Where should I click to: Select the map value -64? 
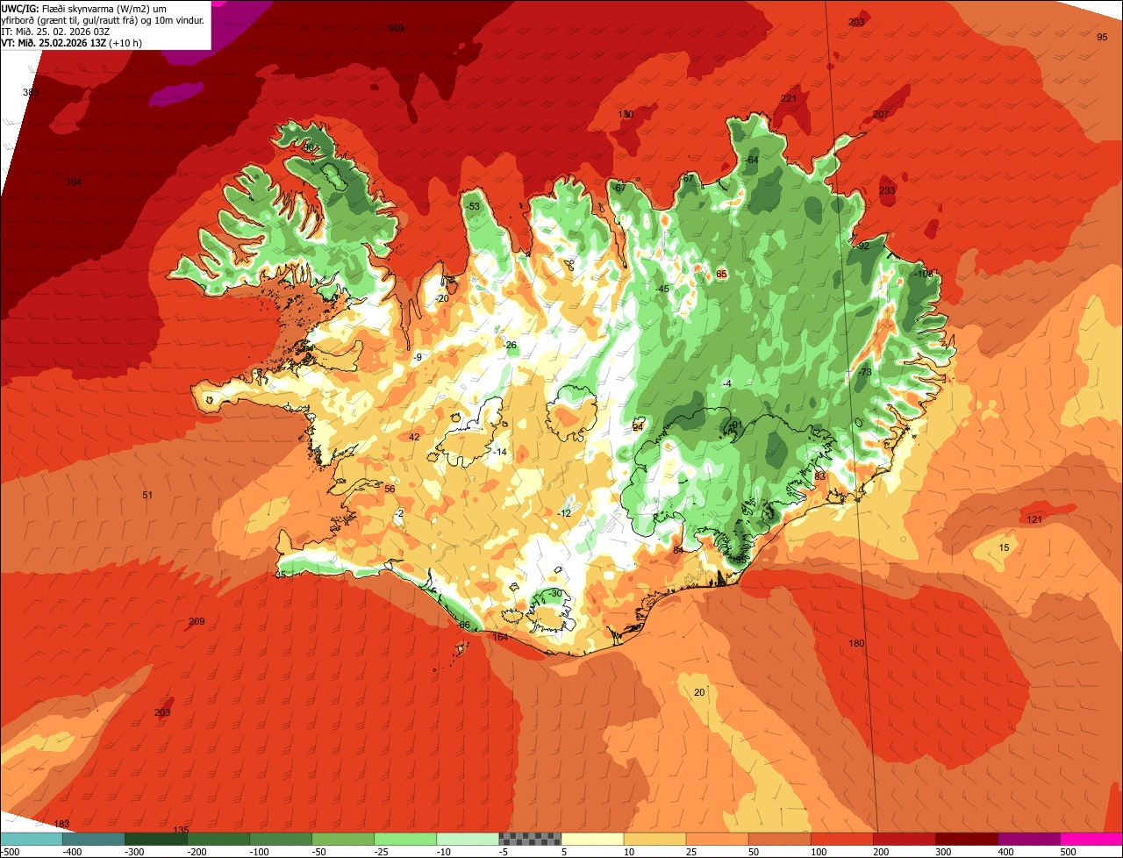tap(752, 160)
